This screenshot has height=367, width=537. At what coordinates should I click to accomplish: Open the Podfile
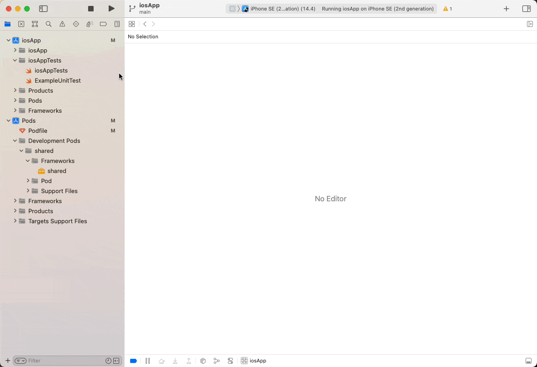(x=37, y=131)
